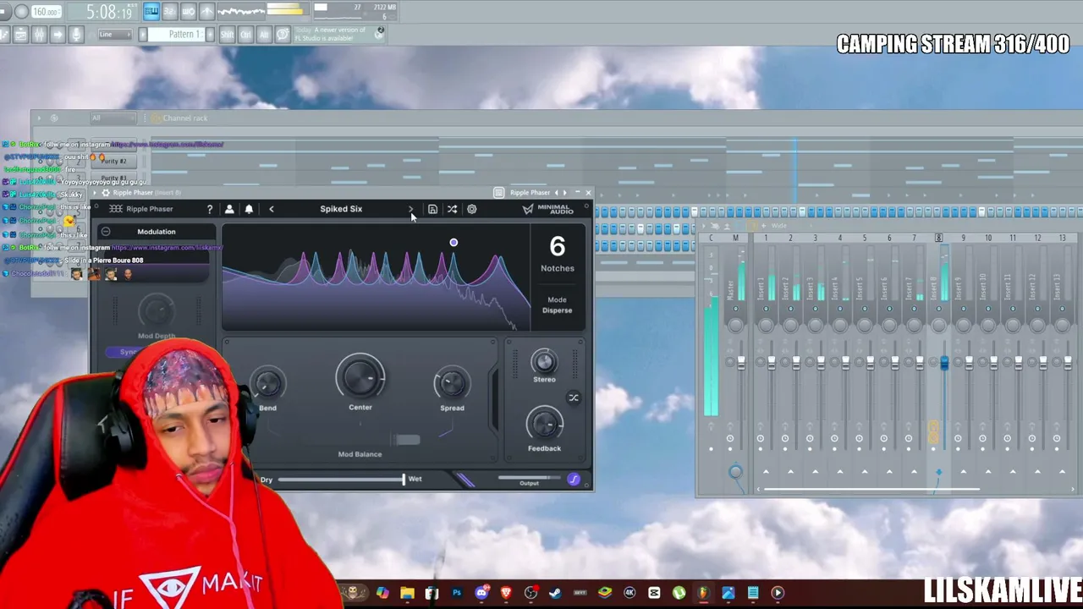The image size is (1083, 609).
Task: Click the purple node on phaser spectrum
Action: (x=454, y=243)
